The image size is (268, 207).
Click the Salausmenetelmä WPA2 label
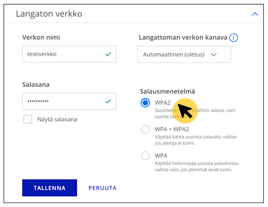pyautogui.click(x=163, y=103)
